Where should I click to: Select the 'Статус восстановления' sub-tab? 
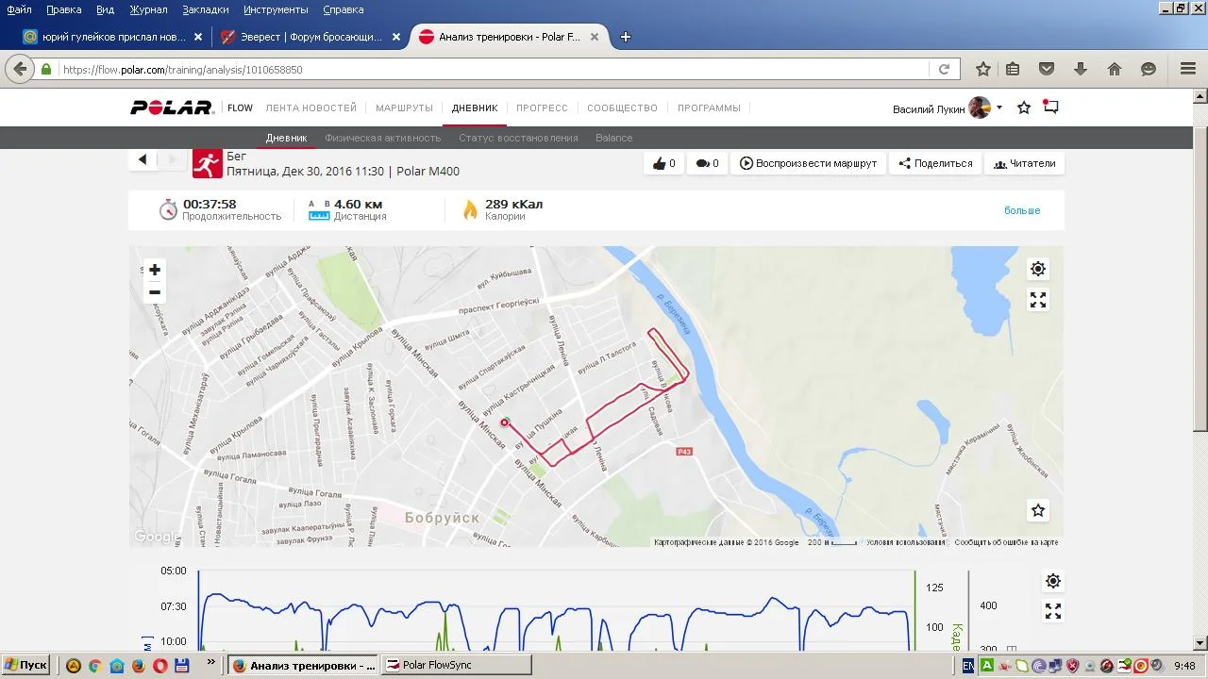[x=518, y=138]
